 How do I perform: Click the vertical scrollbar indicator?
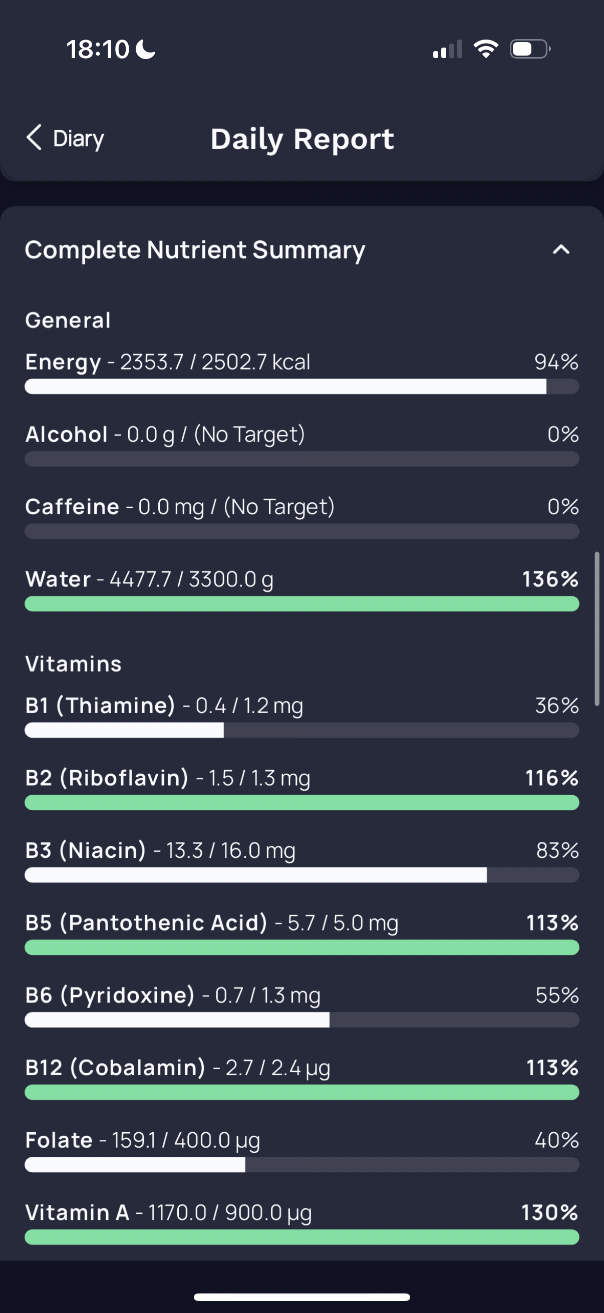tap(597, 628)
